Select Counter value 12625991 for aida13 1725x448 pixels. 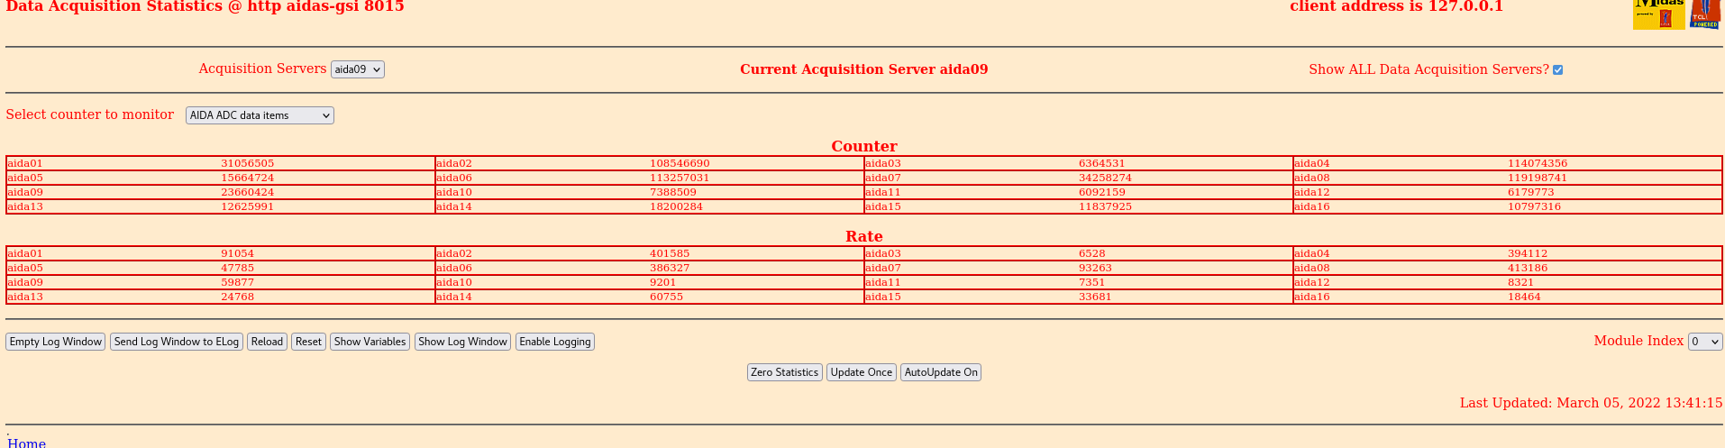[248, 206]
